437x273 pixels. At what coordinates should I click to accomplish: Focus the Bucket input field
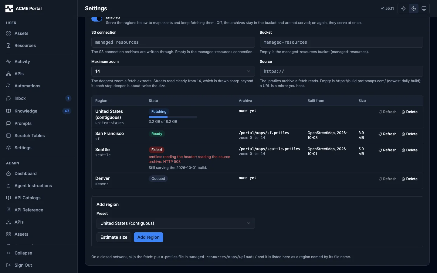point(341,42)
